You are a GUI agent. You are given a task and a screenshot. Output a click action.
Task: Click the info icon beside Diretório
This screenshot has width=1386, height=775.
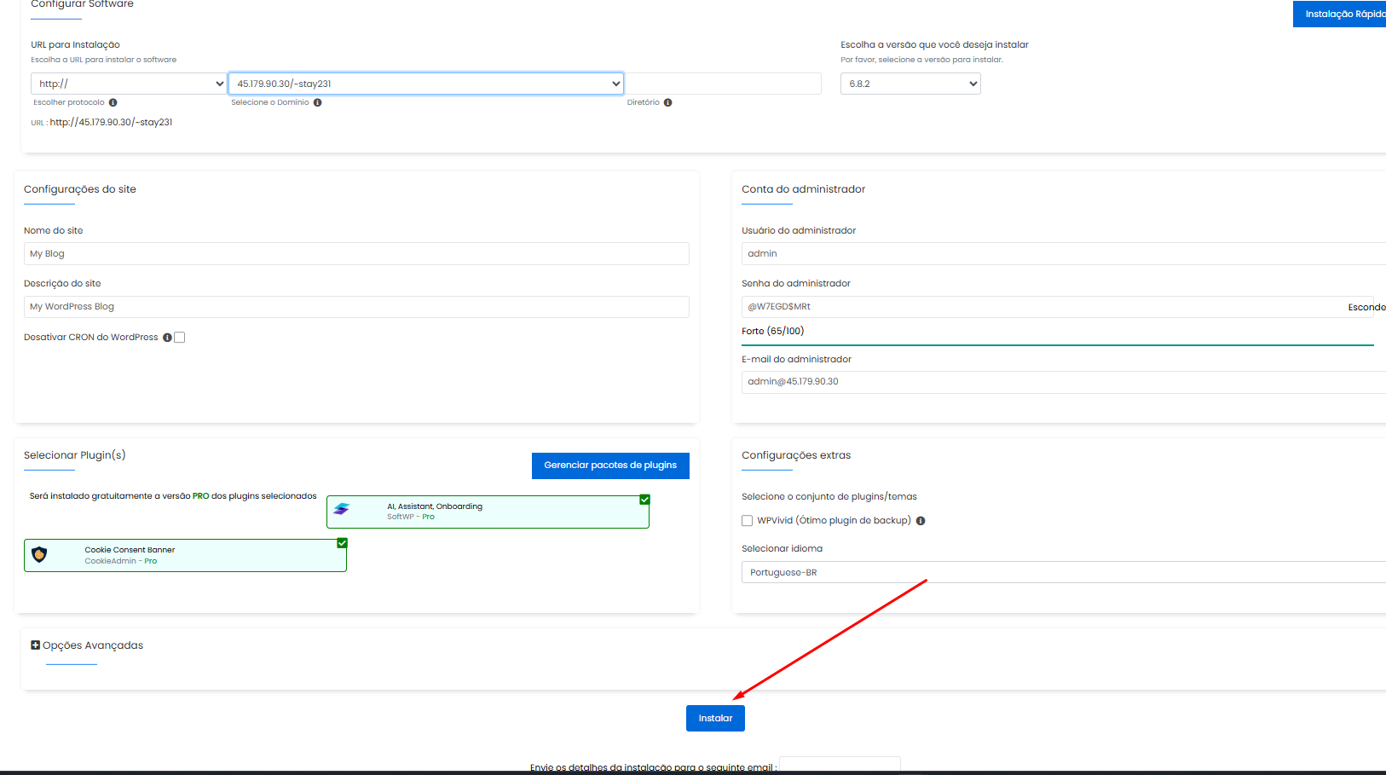tap(667, 102)
